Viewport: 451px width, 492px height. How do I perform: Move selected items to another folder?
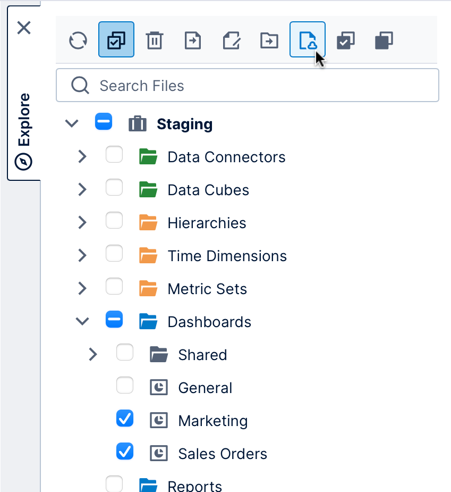click(269, 40)
